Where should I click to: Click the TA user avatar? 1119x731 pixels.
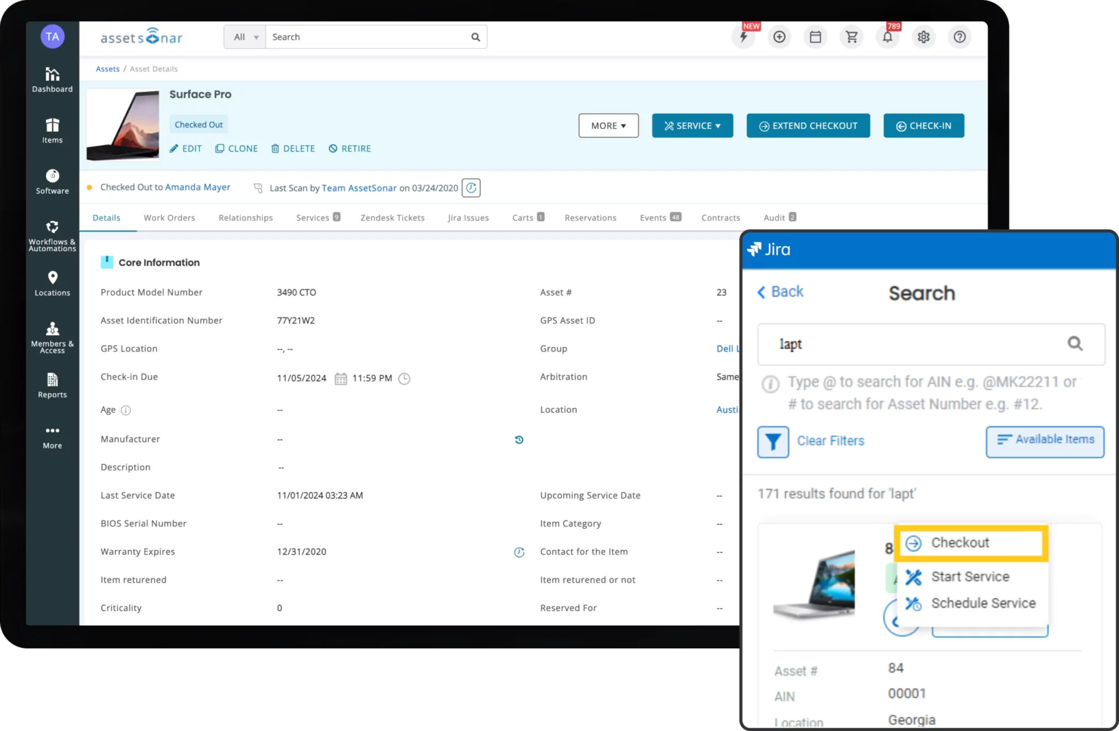tap(52, 37)
